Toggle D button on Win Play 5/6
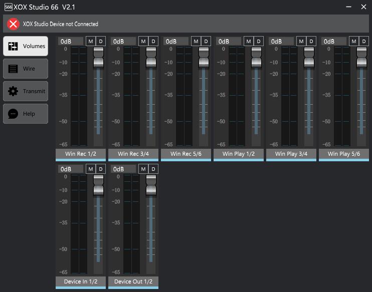Image resolution: width=372 pixels, height=292 pixels. [x=364, y=41]
